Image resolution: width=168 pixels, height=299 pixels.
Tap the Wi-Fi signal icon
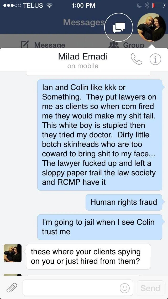(x=50, y=6)
